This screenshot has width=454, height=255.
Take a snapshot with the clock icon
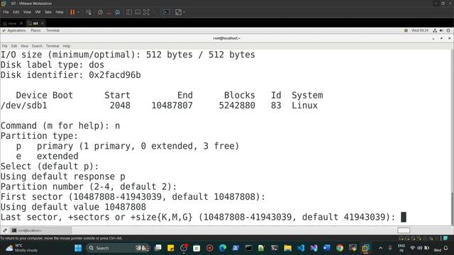[x=100, y=12]
